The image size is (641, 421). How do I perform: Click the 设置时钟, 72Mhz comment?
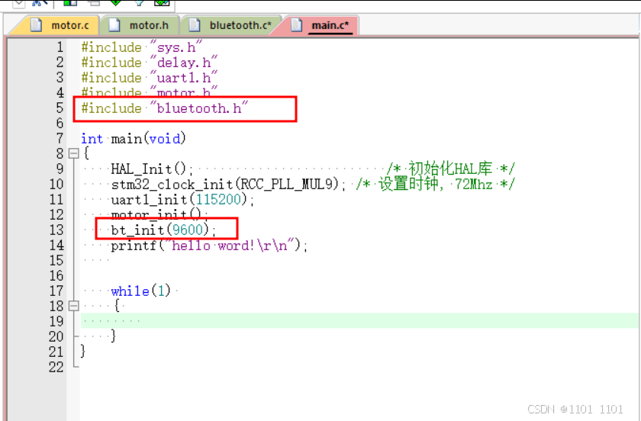click(x=436, y=184)
